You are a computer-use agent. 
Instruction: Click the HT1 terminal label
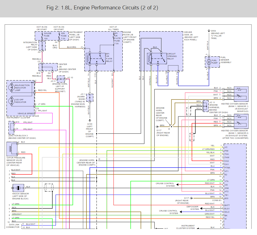227,171
